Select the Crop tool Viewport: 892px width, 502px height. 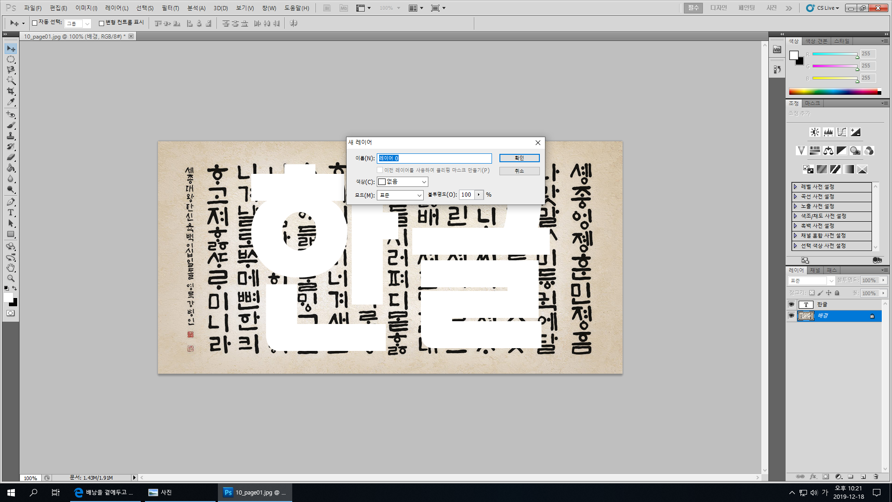[x=11, y=91]
